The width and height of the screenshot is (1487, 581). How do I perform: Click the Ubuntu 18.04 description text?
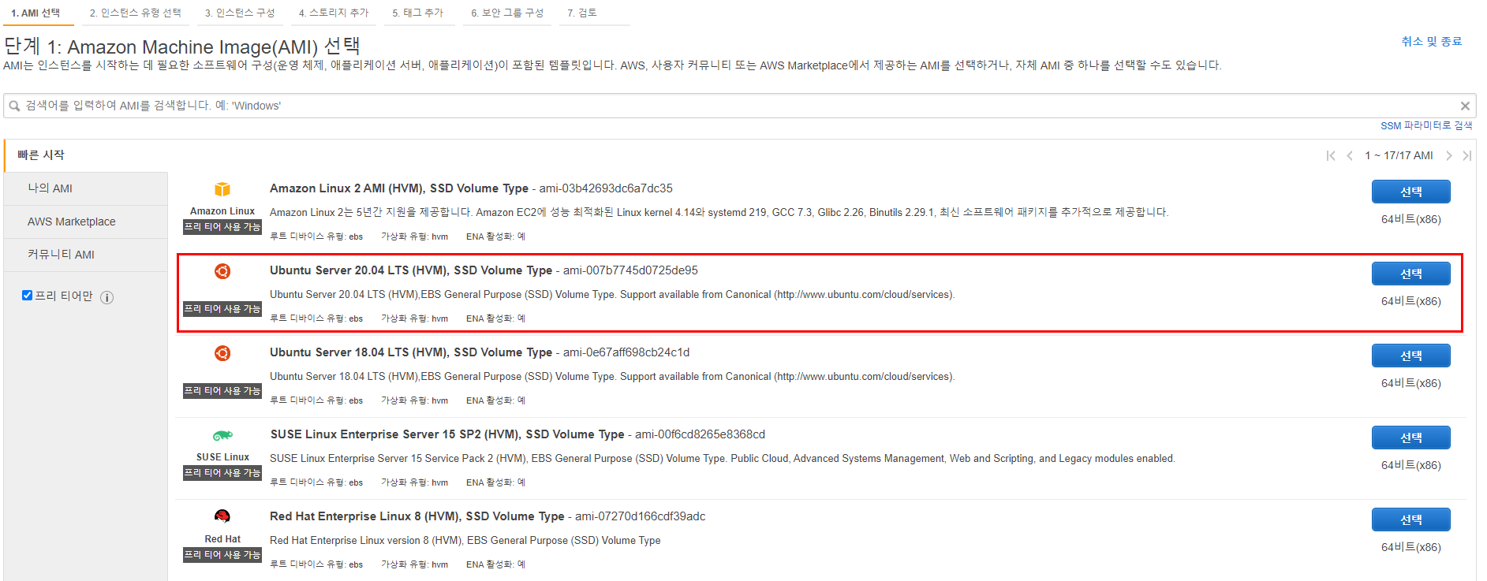612,377
